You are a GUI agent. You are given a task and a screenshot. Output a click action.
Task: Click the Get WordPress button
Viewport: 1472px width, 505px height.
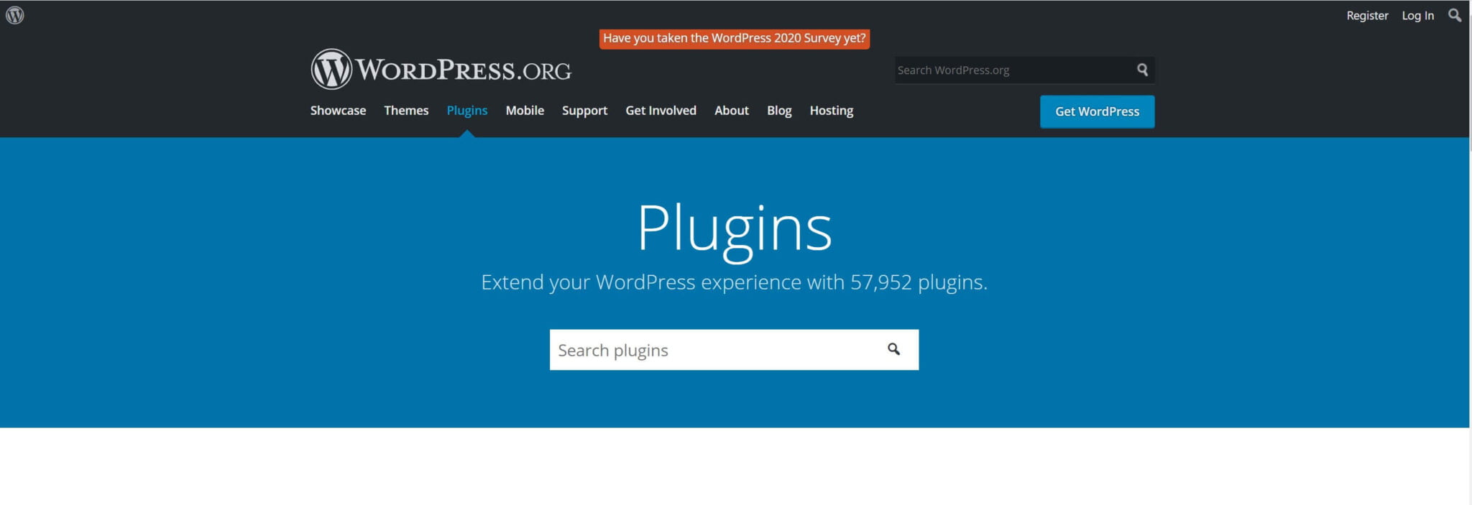point(1097,111)
